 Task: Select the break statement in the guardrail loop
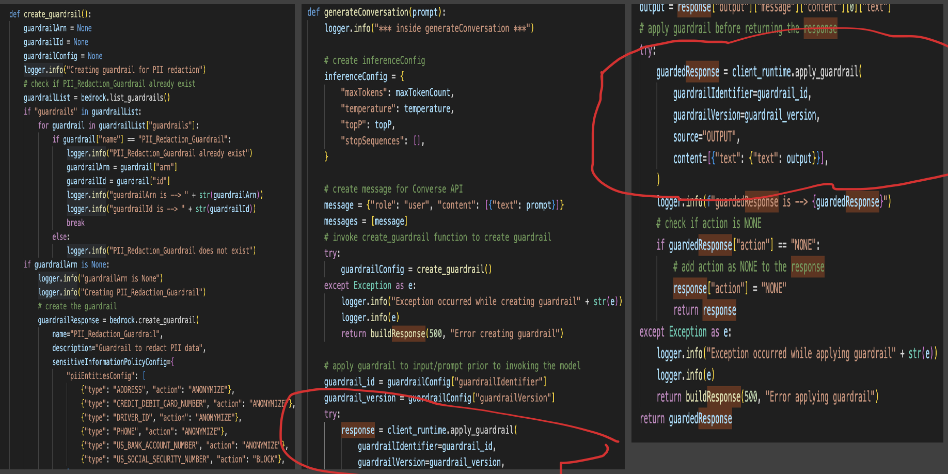(x=75, y=223)
